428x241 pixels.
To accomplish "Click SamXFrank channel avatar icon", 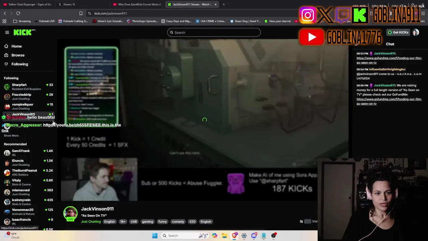I will [x=7, y=153].
